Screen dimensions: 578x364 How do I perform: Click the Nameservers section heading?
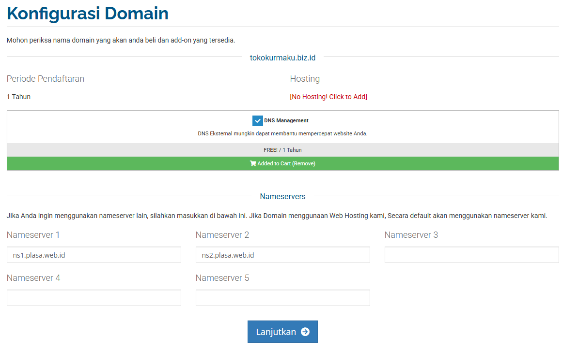pyautogui.click(x=282, y=196)
